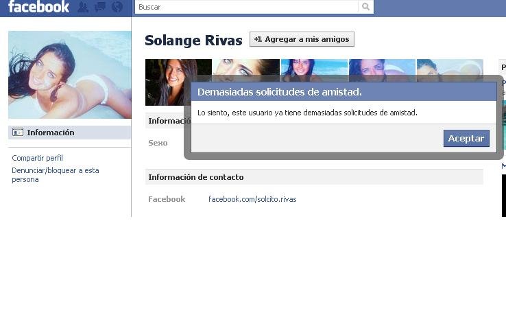Select the Información sidebar tab
506x309 pixels.
(x=50, y=133)
